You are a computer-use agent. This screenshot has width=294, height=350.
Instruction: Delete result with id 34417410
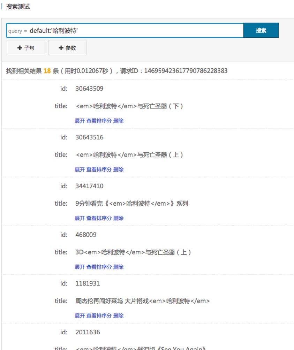[118, 218]
